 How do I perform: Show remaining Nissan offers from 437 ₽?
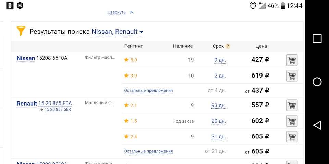(148, 90)
